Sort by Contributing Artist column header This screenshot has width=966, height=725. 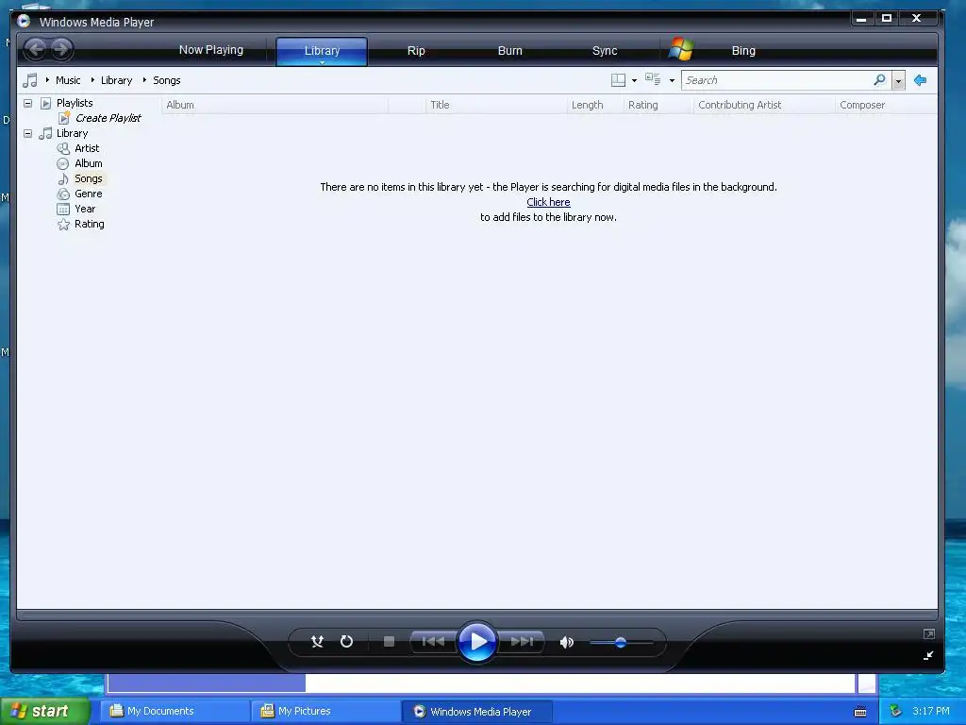[x=764, y=105]
